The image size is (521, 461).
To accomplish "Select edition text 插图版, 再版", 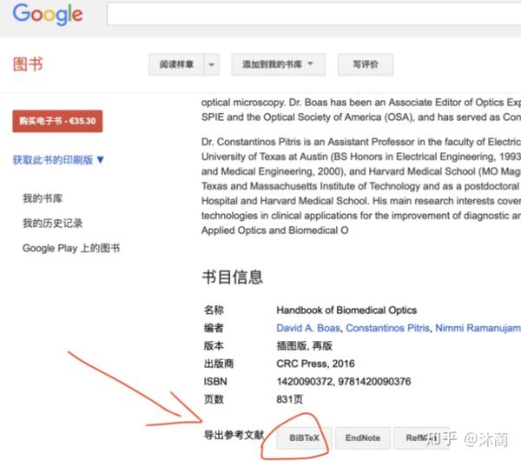I will pyautogui.click(x=304, y=346).
